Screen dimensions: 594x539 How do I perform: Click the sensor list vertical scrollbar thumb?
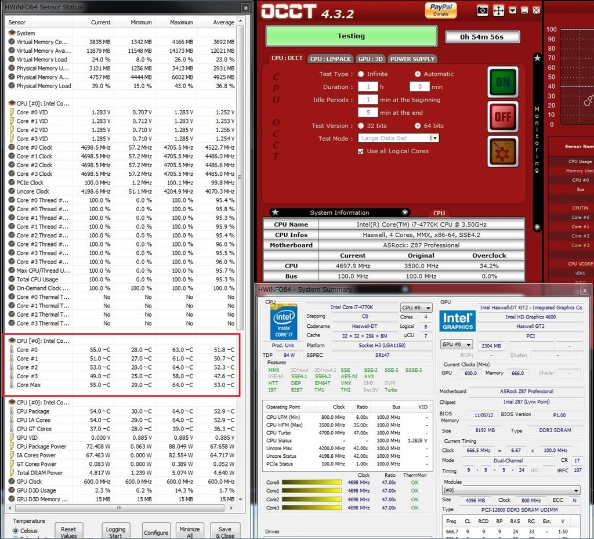coord(240,178)
